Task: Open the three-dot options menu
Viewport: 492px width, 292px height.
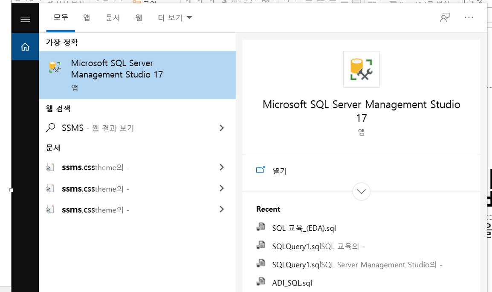Action: 469,17
